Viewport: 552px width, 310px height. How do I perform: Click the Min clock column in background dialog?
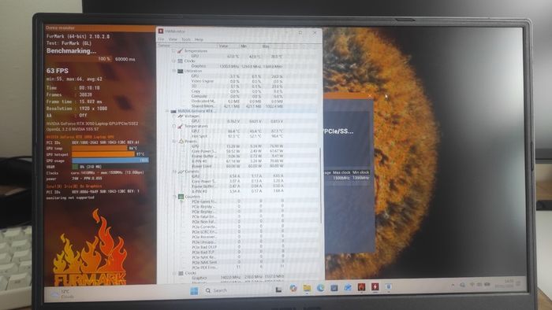pyautogui.click(x=360, y=172)
